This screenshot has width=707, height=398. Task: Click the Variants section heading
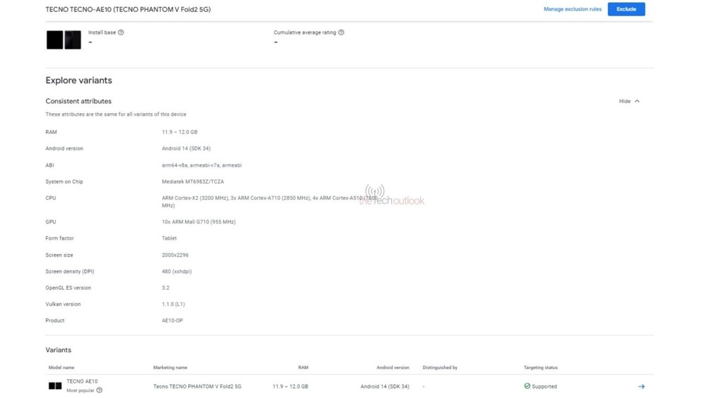[x=58, y=350]
